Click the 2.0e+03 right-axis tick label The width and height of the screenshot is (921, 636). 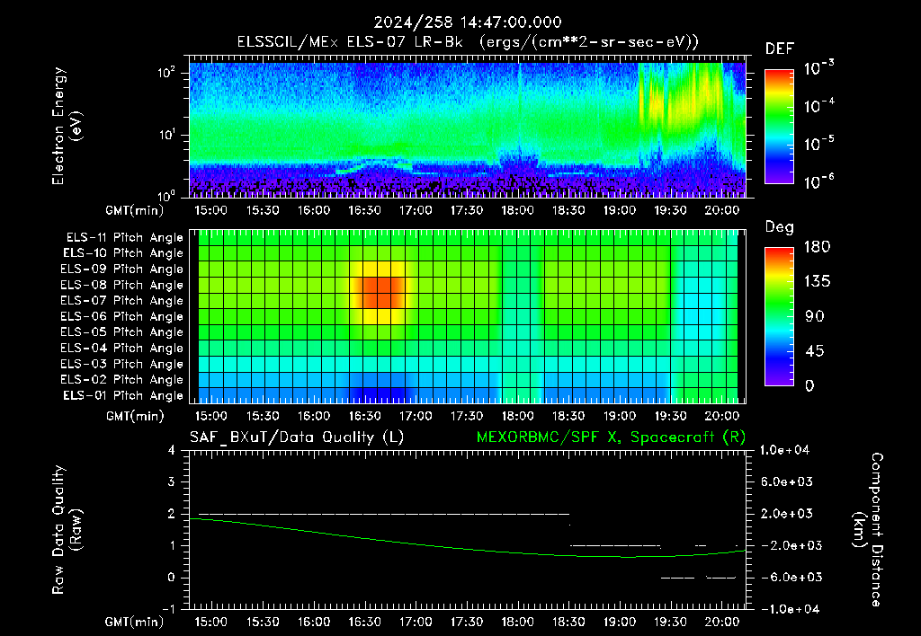click(x=787, y=513)
